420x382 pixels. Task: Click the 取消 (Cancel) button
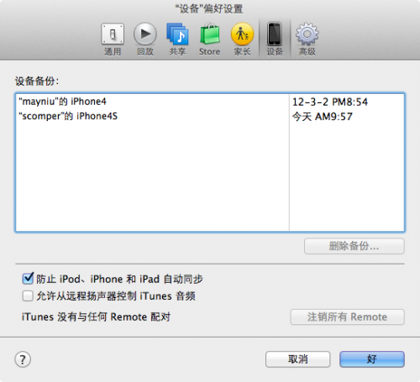[x=298, y=359]
